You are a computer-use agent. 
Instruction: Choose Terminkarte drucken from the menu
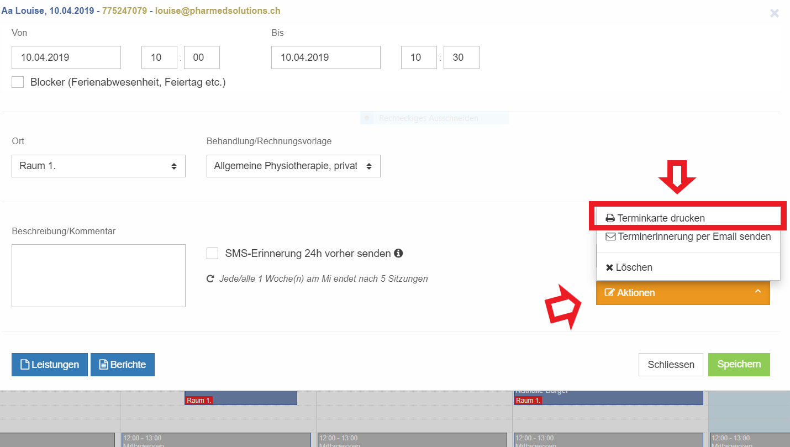688,218
